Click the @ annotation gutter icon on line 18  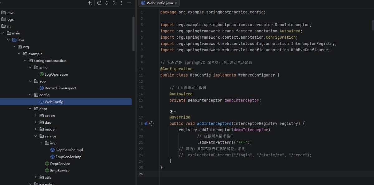point(151,124)
